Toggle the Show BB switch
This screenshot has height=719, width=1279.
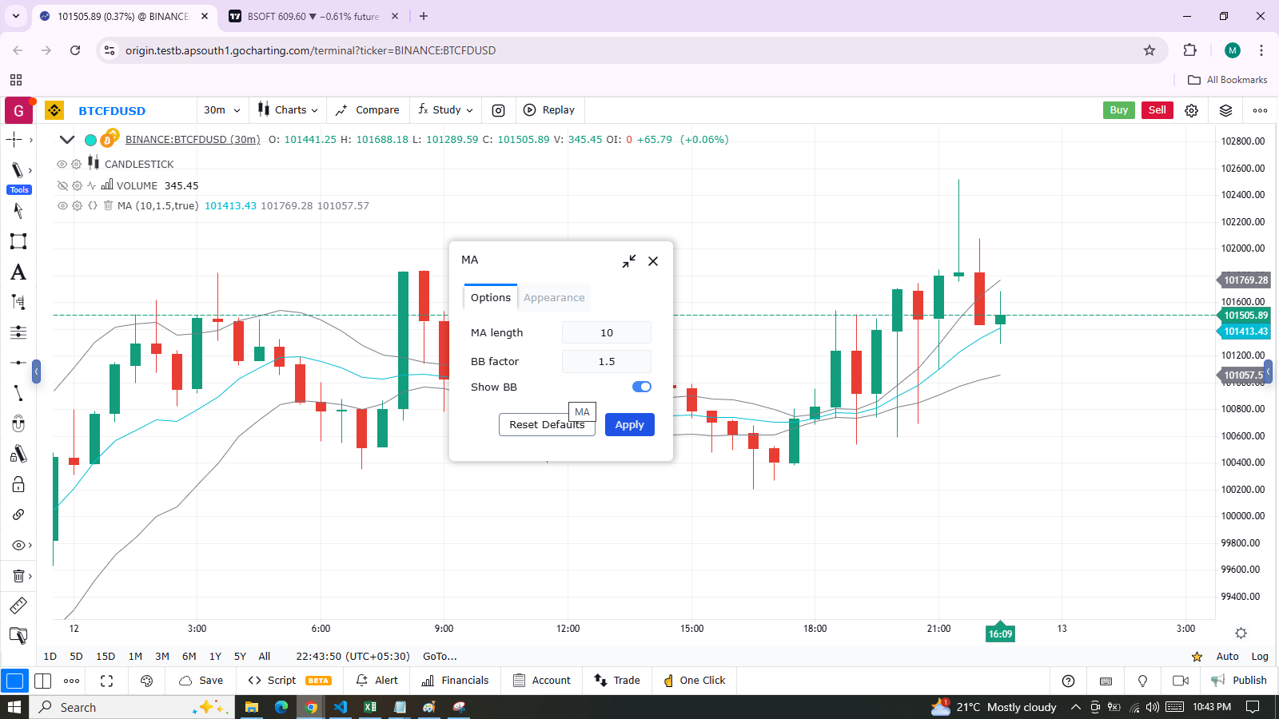641,387
